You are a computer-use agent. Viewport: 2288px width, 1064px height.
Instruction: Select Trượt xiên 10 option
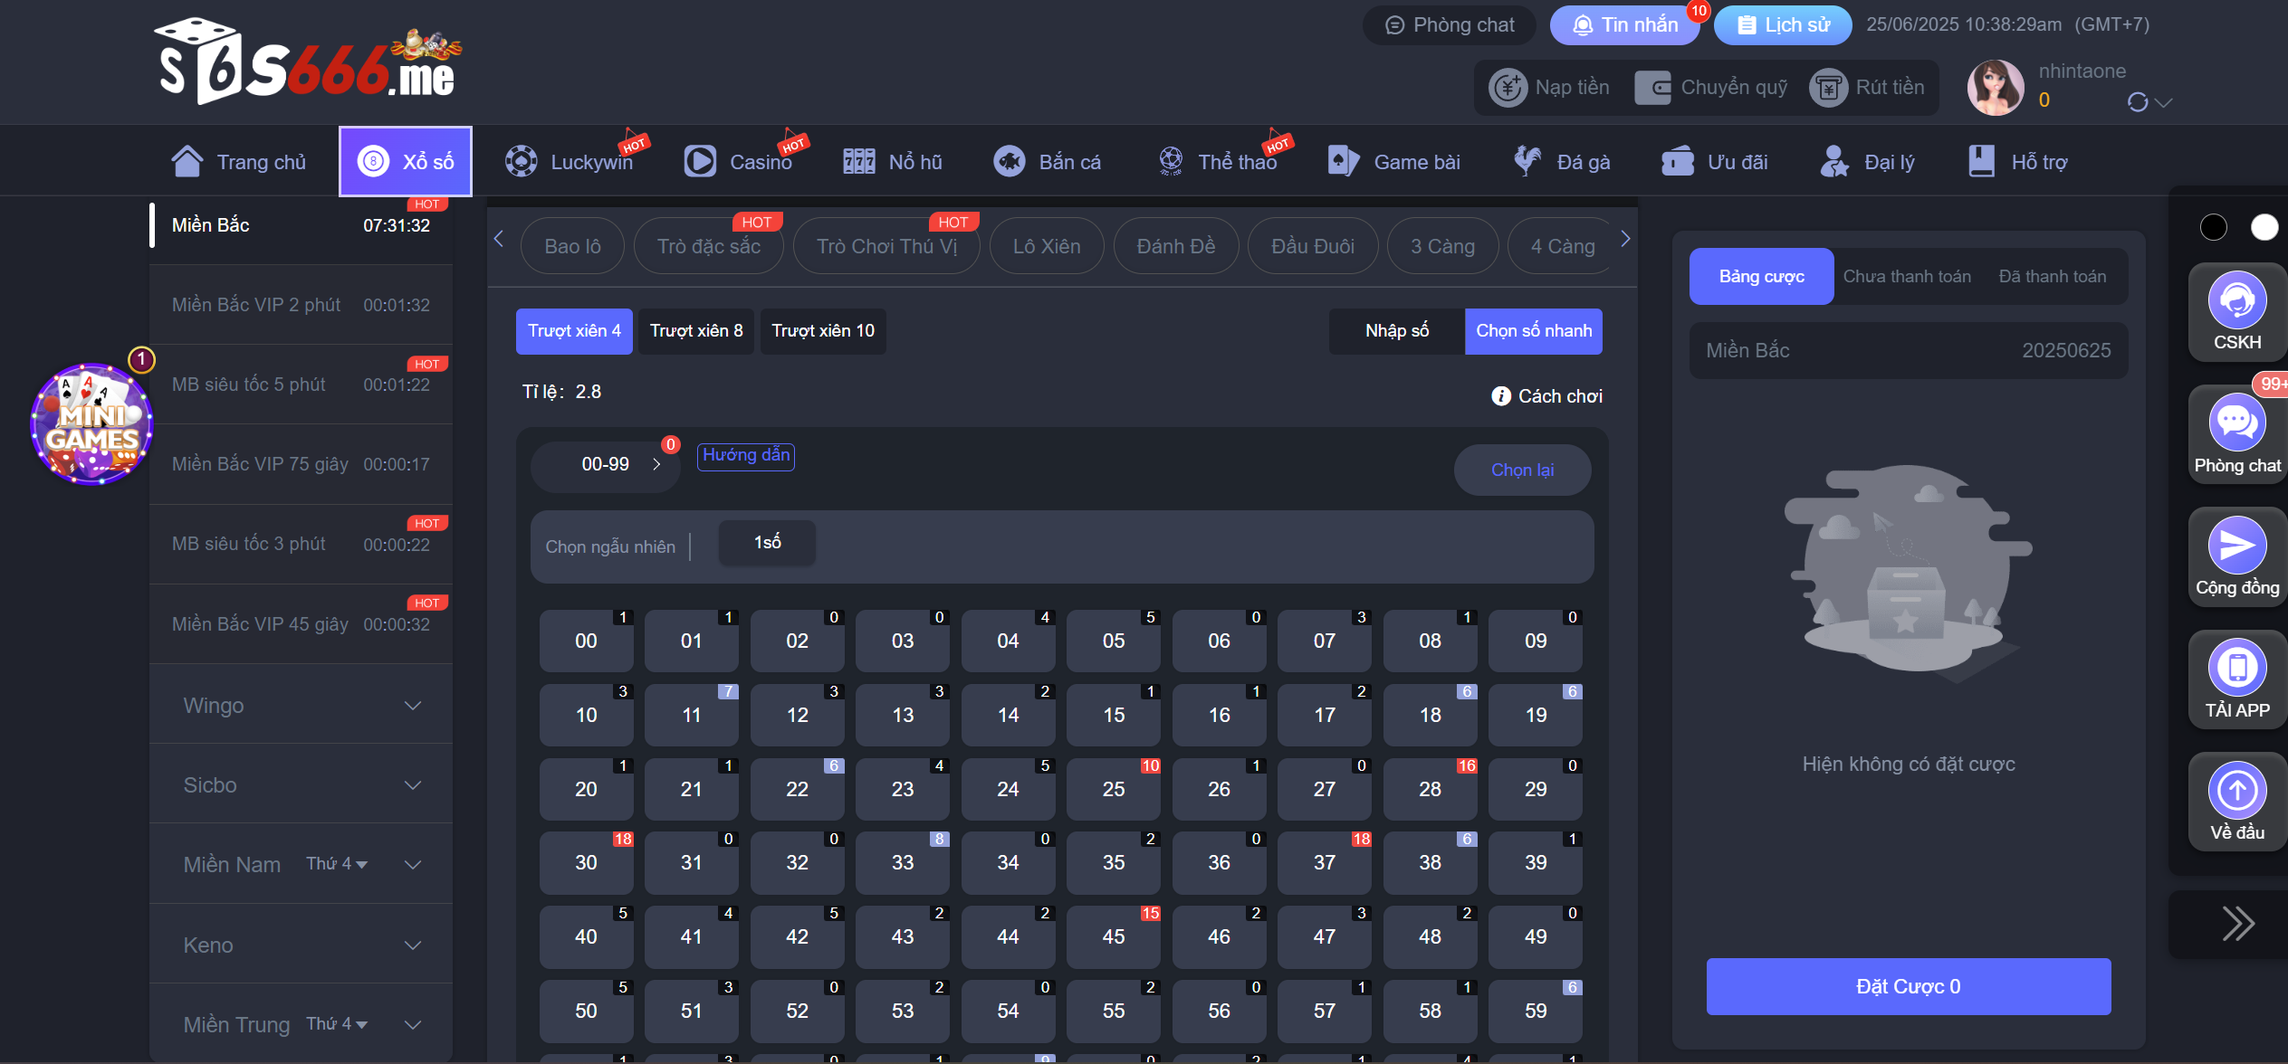tap(822, 331)
